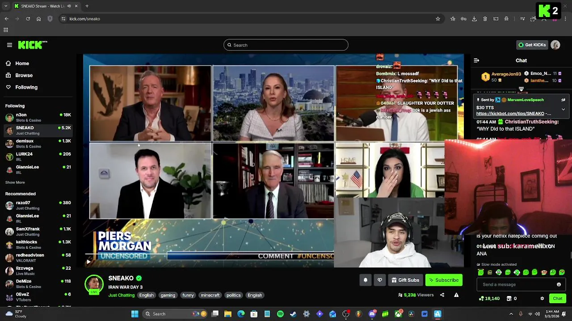Open the browser downloads icon
This screenshot has height=321, width=572.
pos(474,19)
